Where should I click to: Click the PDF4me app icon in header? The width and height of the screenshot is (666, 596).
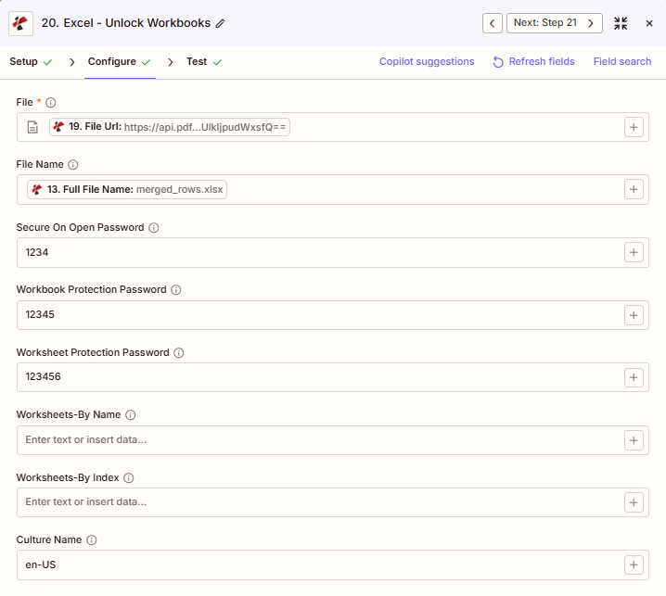(x=20, y=23)
